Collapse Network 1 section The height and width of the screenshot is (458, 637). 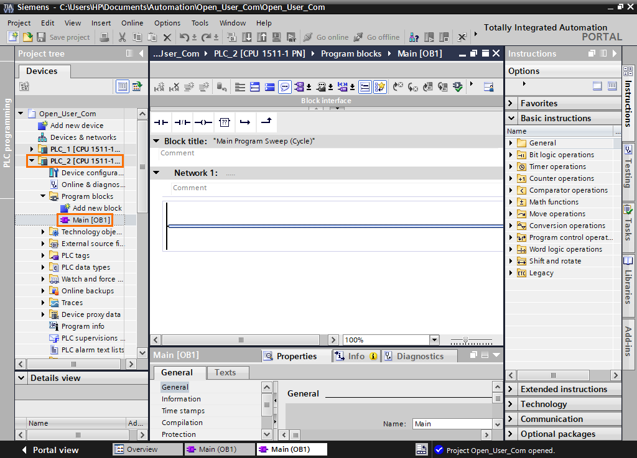[x=156, y=173]
